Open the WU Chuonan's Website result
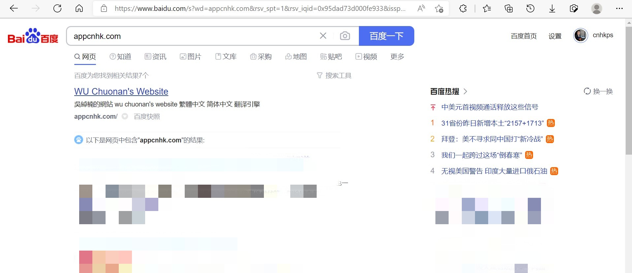This screenshot has width=632, height=273. click(x=121, y=91)
